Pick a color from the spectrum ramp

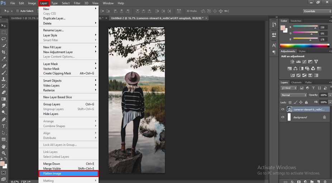click(x=304, y=45)
